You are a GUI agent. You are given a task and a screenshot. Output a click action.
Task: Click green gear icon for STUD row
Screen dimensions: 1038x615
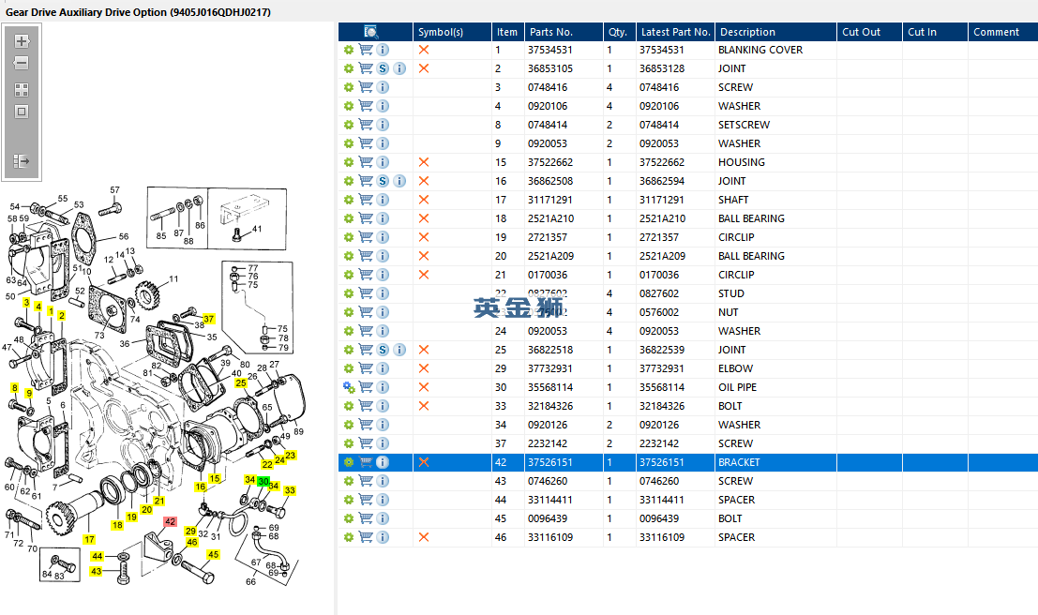tap(349, 293)
